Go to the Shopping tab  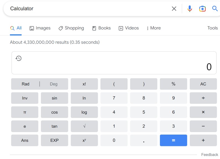(71, 28)
